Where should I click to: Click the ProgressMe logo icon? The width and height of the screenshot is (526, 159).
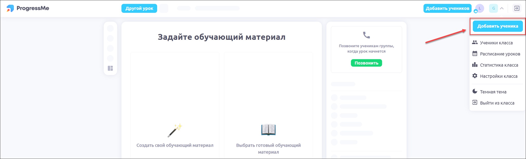pos(10,8)
